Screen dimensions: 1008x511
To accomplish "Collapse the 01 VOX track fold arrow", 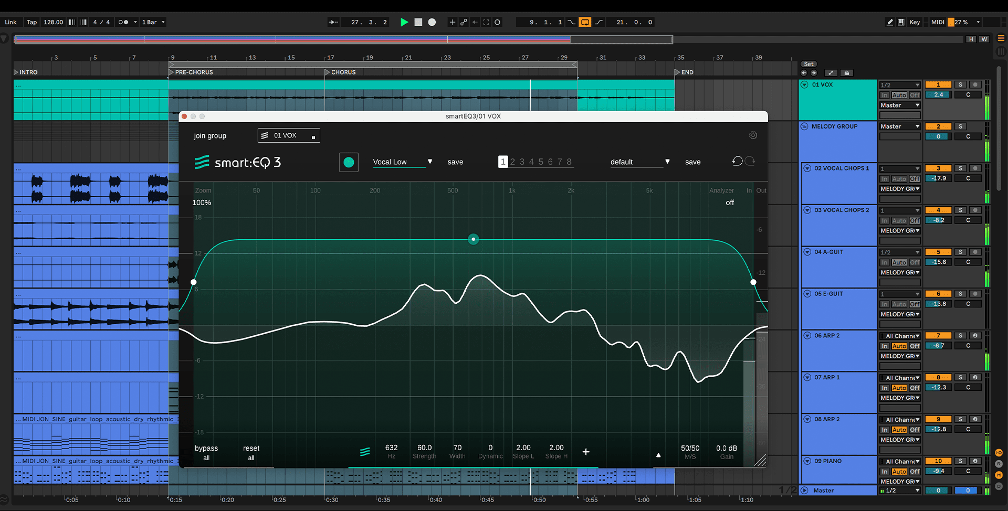I will point(805,84).
